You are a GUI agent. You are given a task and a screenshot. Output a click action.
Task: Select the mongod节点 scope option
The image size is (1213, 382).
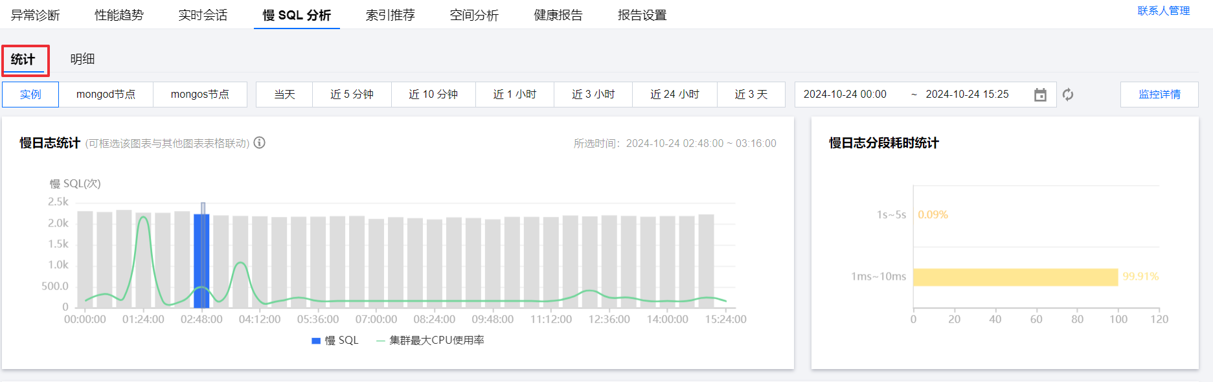106,95
